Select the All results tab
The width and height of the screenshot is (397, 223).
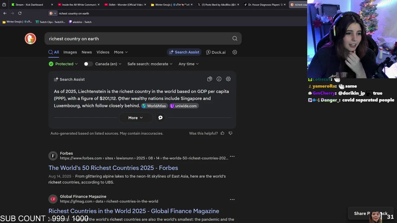54,52
